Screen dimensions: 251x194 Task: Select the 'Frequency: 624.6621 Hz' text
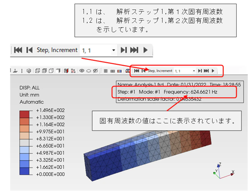[190, 92]
